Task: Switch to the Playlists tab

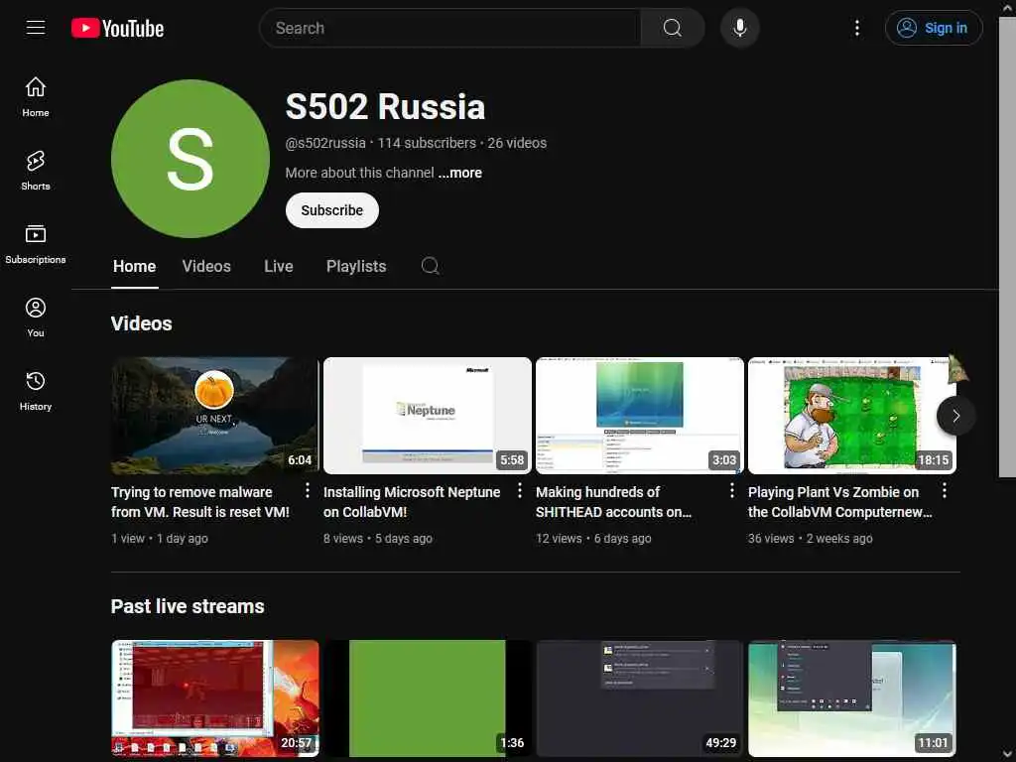Action: pos(356,266)
